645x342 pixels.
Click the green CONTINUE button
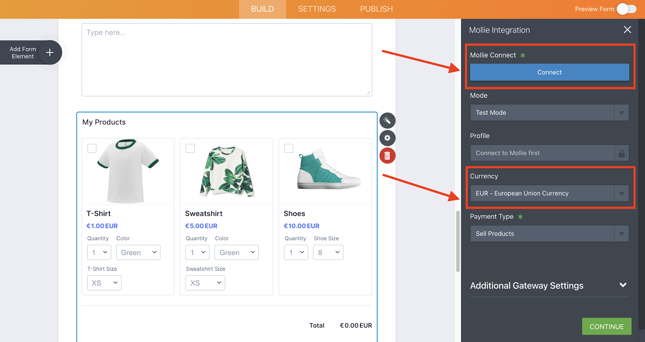[x=607, y=327]
